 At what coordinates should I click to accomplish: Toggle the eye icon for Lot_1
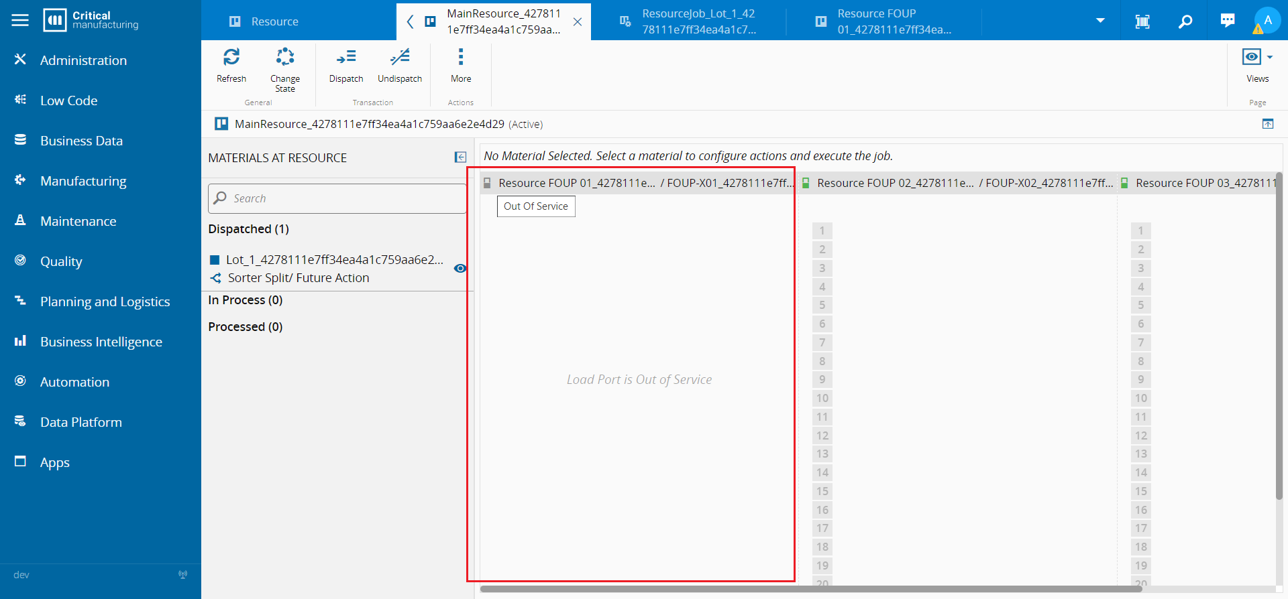(460, 268)
